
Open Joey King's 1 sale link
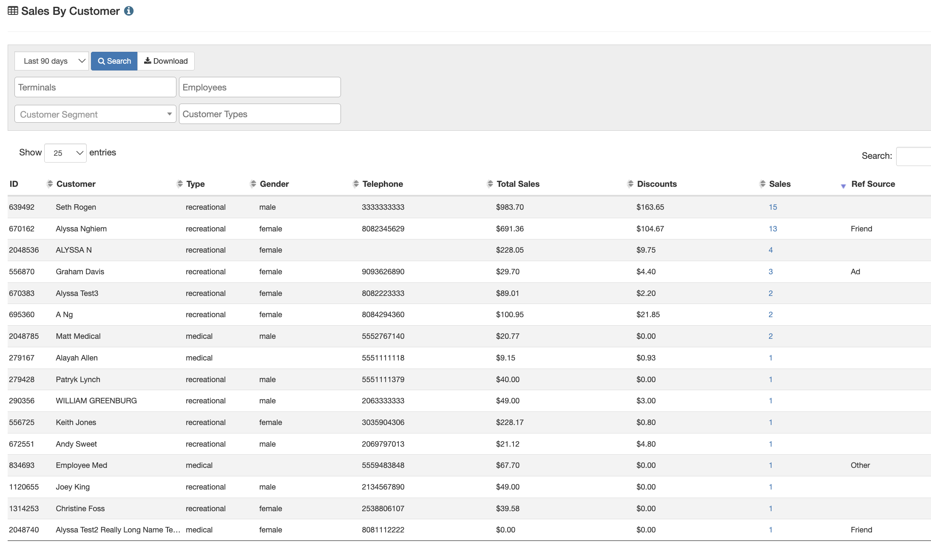[770, 487]
